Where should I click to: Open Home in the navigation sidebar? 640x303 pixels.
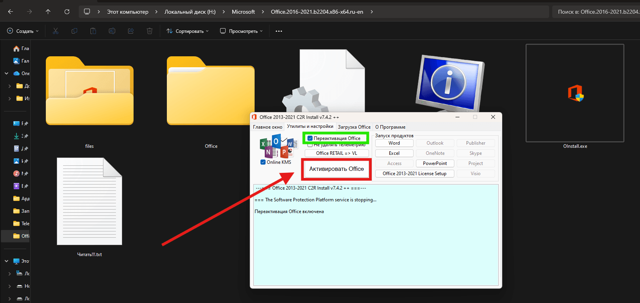tap(21, 48)
